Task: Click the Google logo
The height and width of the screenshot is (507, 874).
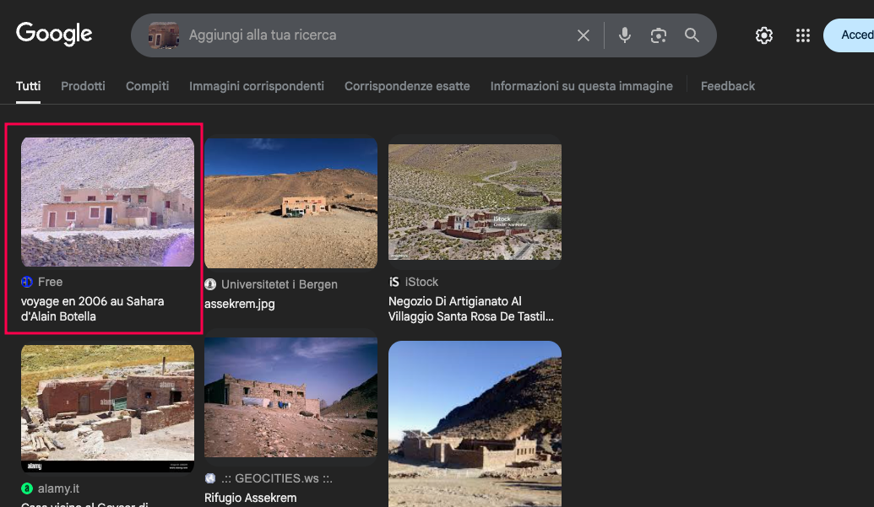Action: tap(54, 34)
